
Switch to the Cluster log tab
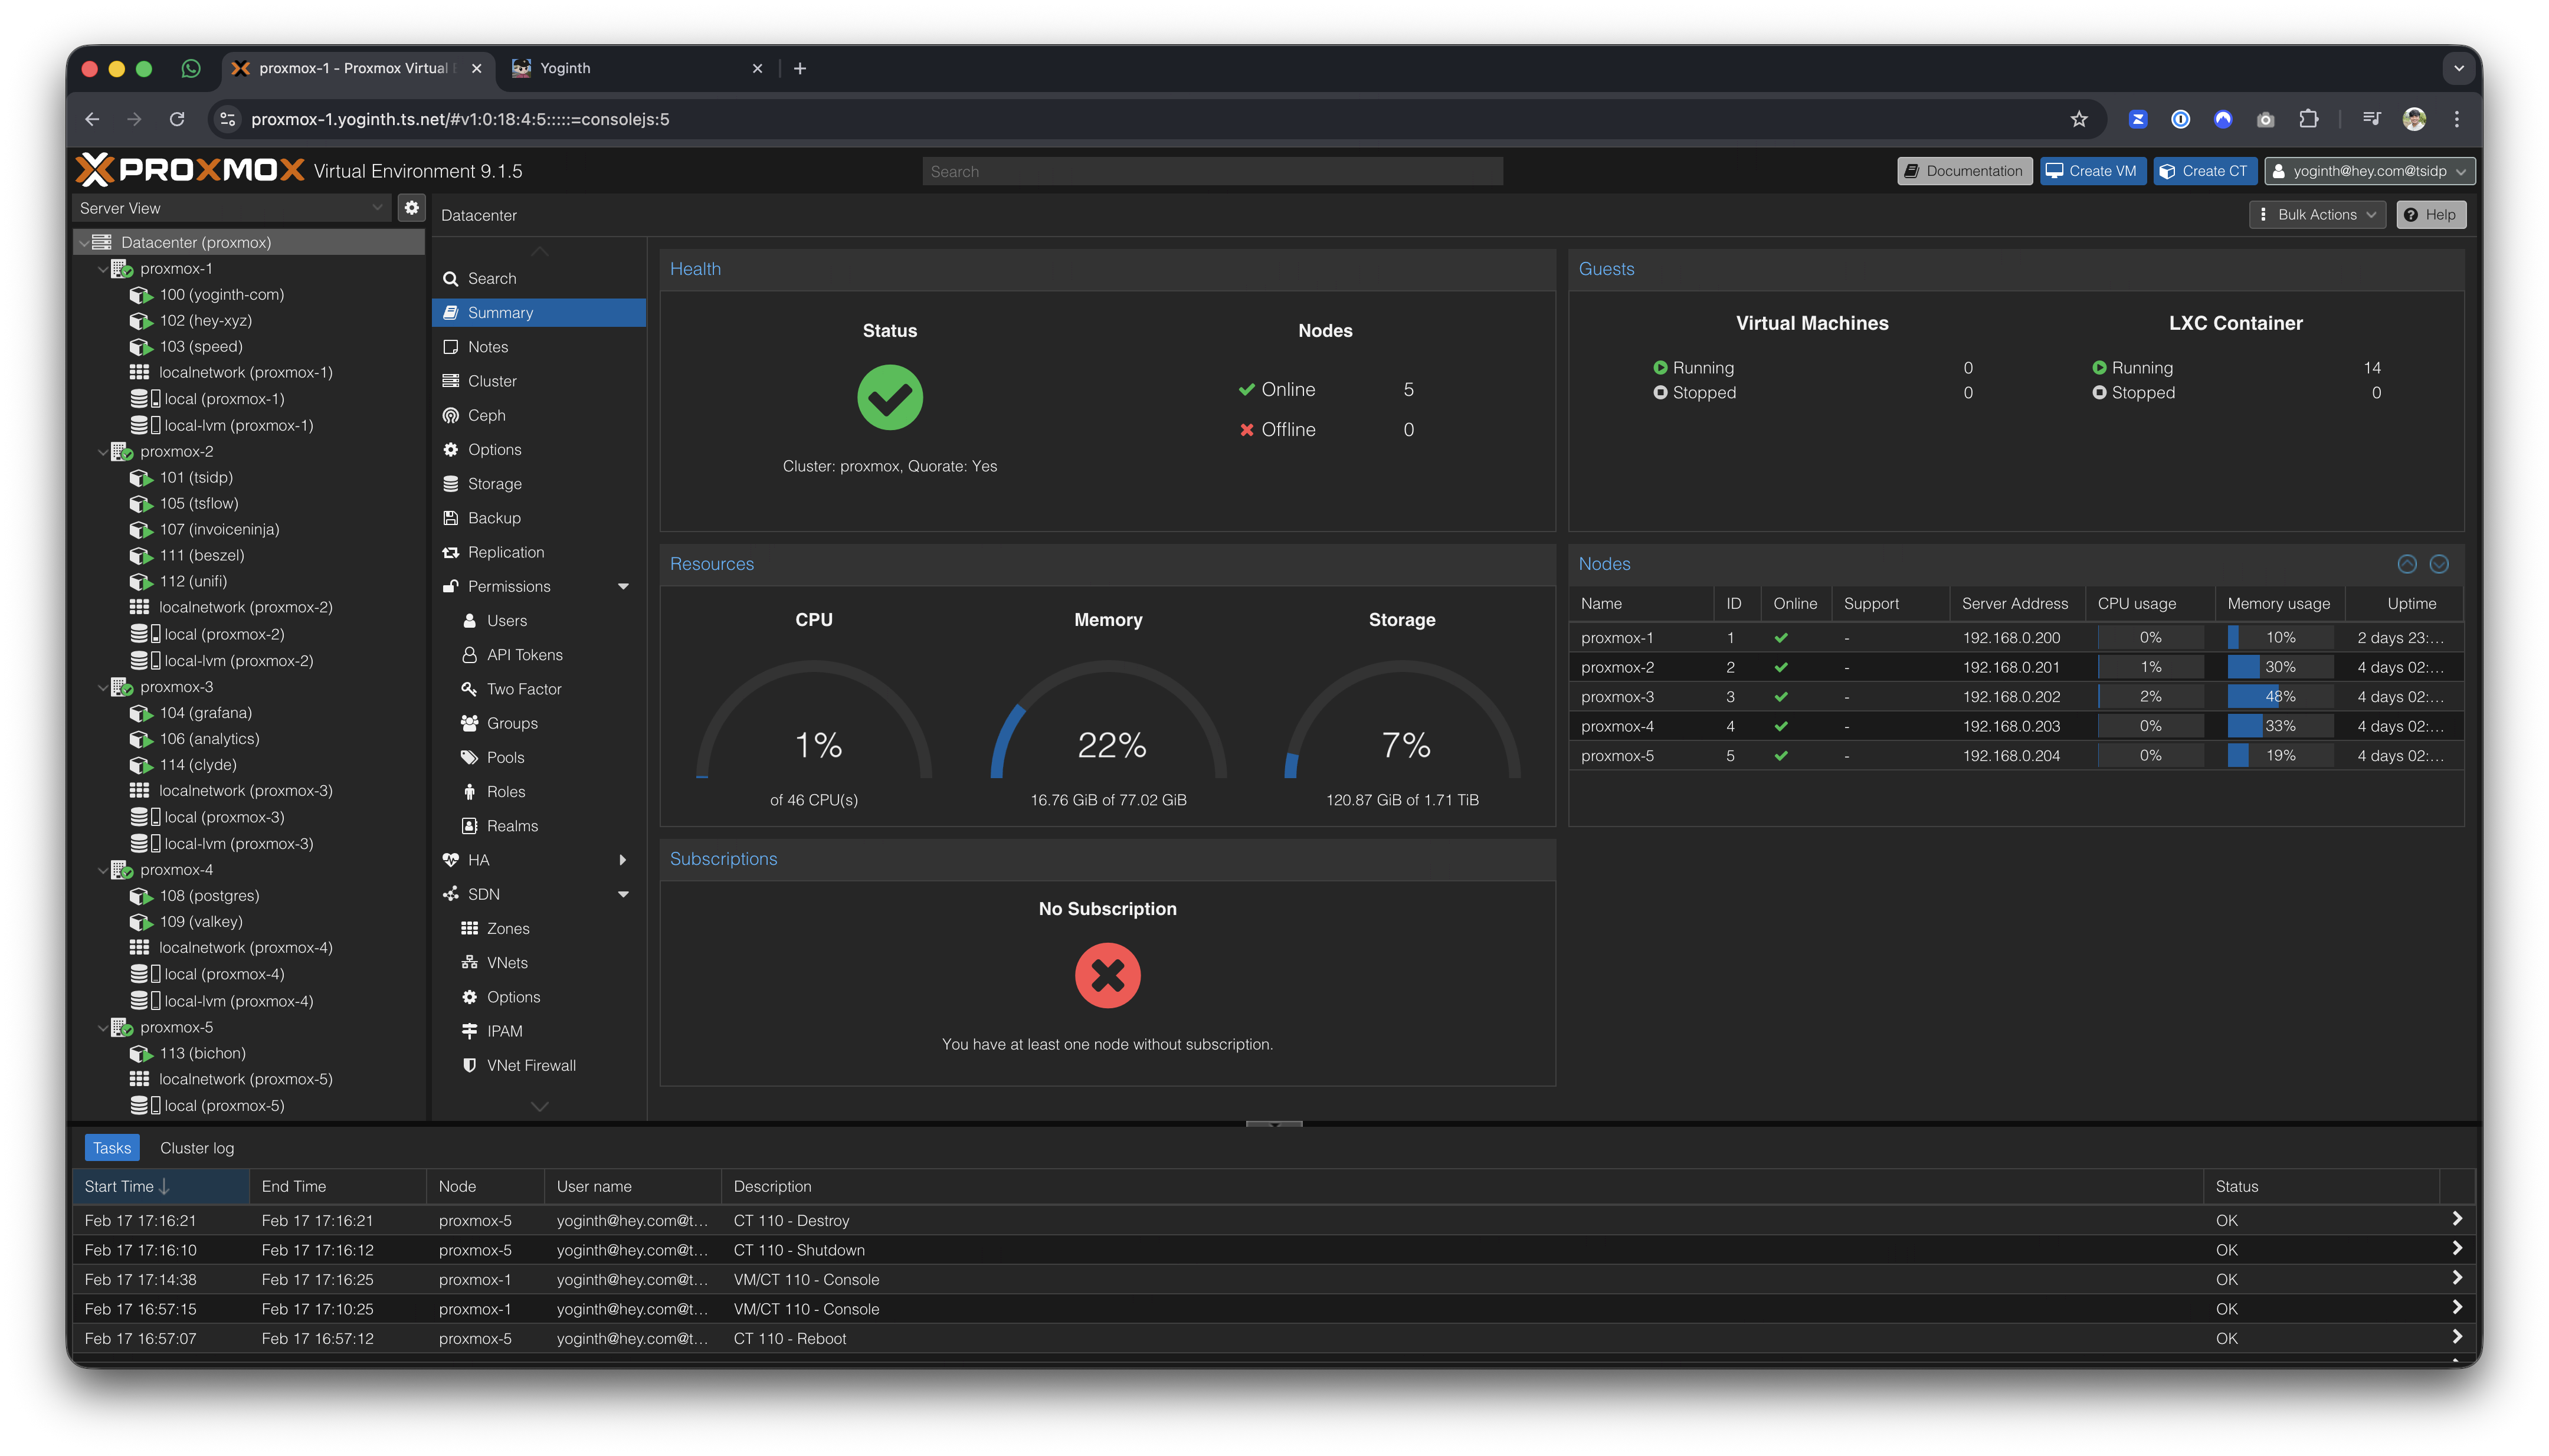pyautogui.click(x=197, y=1148)
